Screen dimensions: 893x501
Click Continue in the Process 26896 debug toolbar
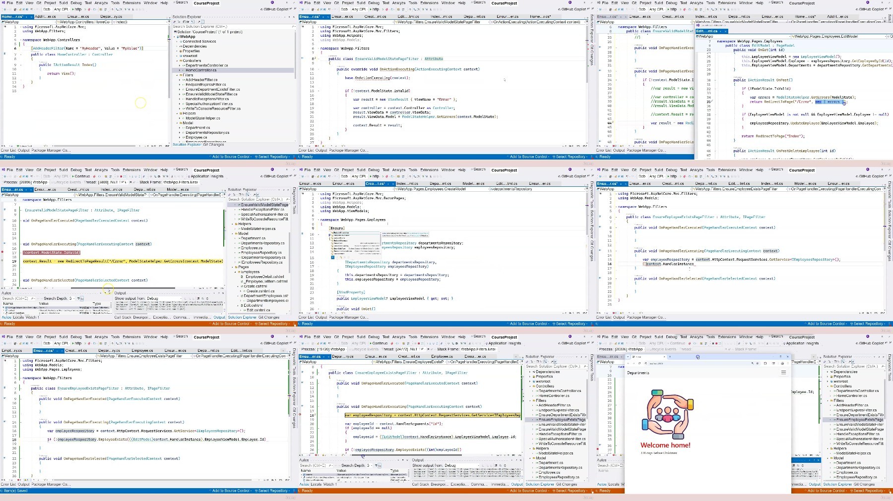[82, 176]
